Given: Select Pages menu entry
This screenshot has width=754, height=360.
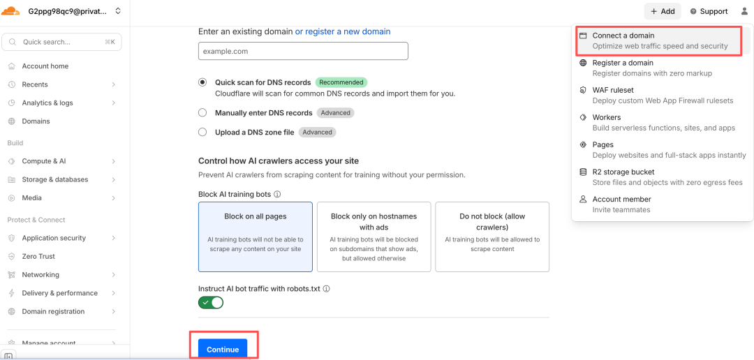Looking at the screenshot, I should tap(662, 149).
